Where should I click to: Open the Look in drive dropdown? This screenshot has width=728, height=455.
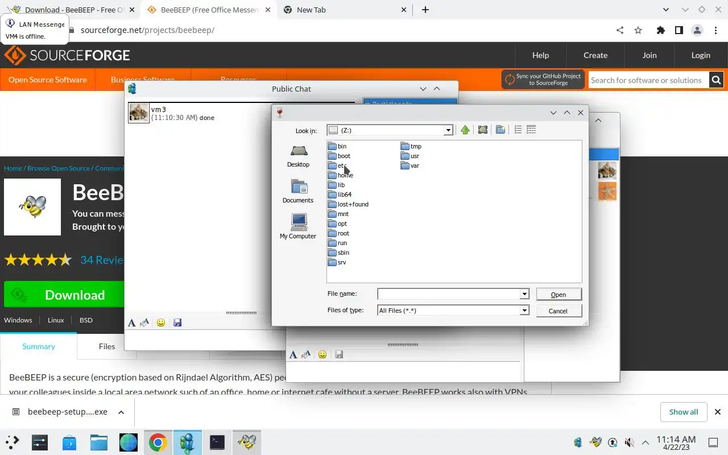448,130
